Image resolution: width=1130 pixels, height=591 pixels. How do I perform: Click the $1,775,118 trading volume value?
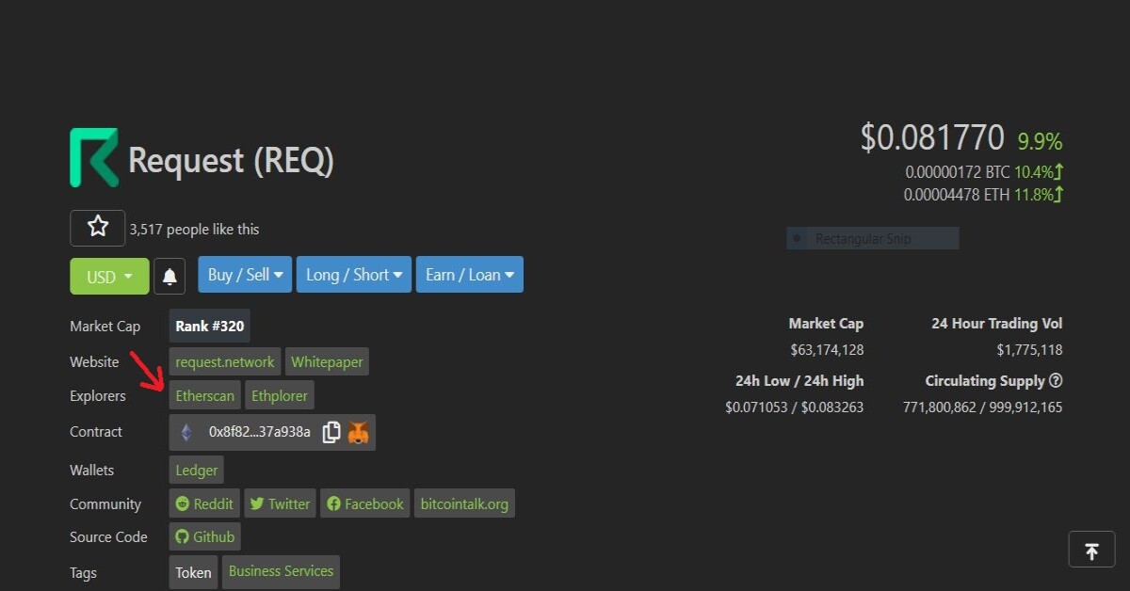pyautogui.click(x=1029, y=350)
